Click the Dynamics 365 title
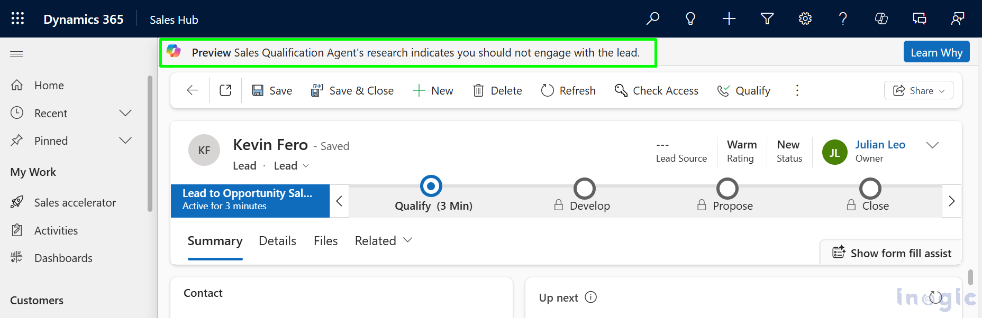 [x=84, y=20]
